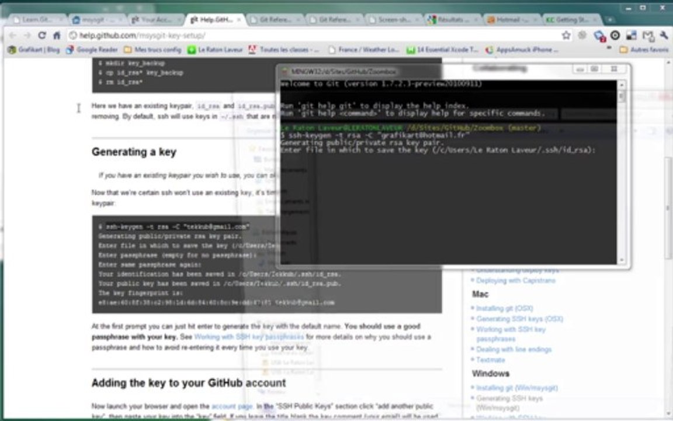Switch to the Getting St... tab
The height and width of the screenshot is (421, 673).
pos(571,19)
